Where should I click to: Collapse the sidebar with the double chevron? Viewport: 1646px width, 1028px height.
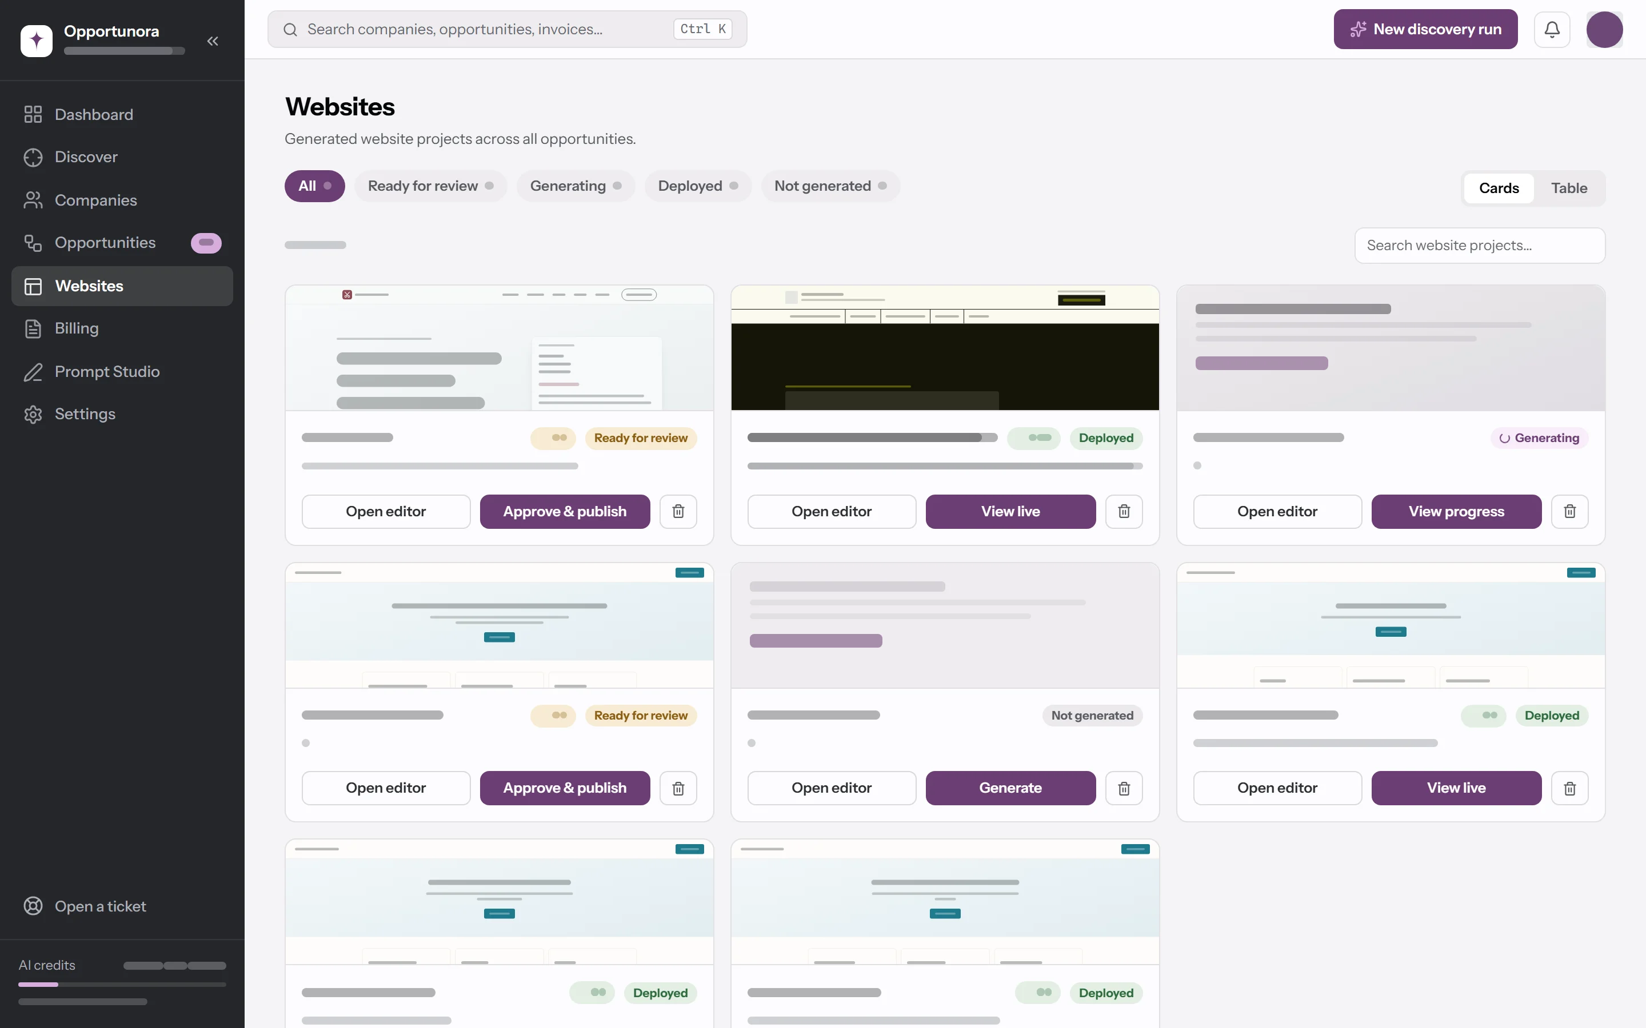(212, 41)
